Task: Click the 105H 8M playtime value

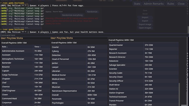Action: [91, 59]
